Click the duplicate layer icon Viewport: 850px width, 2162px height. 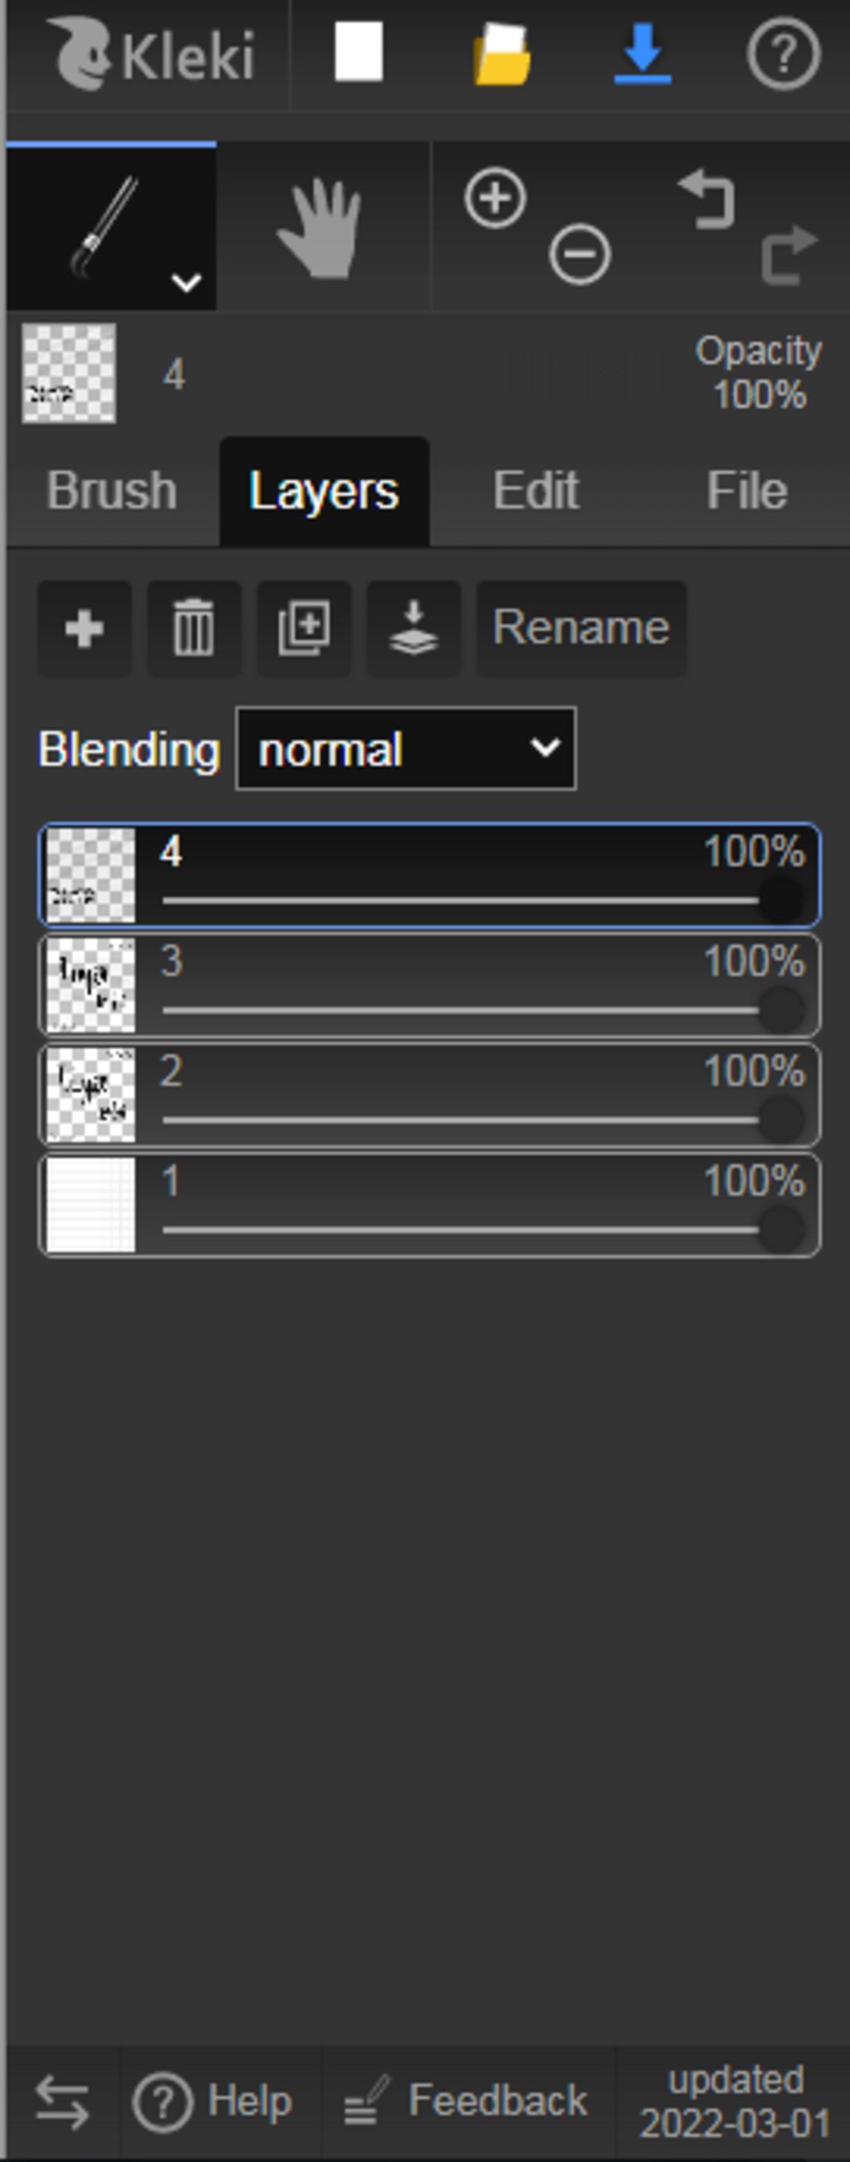point(304,628)
